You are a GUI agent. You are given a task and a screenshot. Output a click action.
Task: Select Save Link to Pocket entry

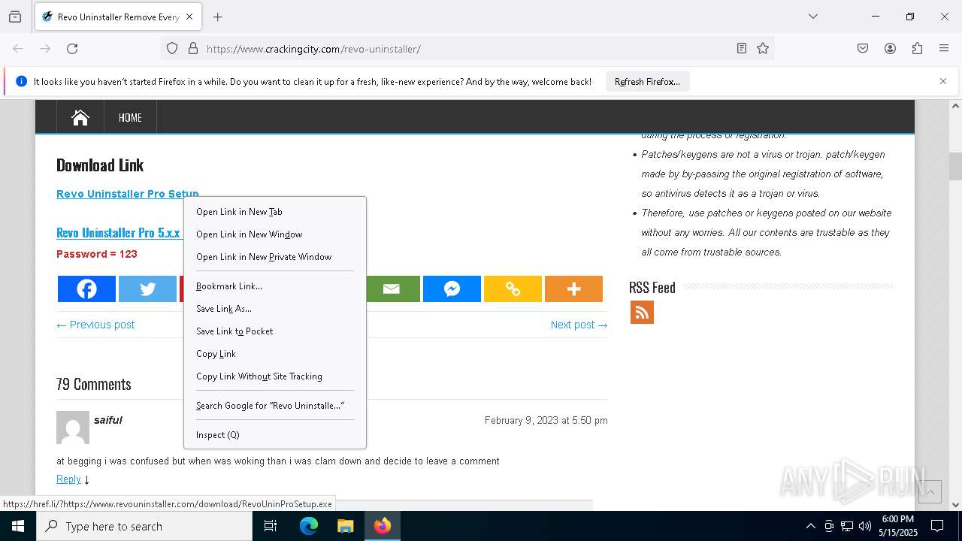click(275, 331)
